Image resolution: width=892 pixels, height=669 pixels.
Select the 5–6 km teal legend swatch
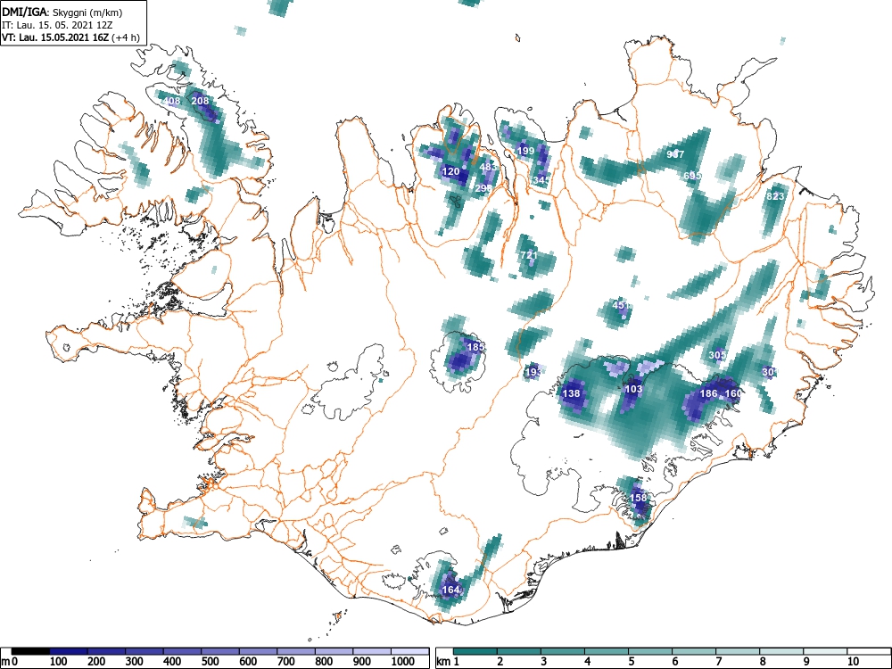[651, 651]
